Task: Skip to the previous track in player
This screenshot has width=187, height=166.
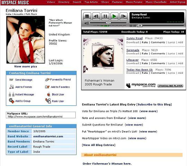Action: [96, 16]
